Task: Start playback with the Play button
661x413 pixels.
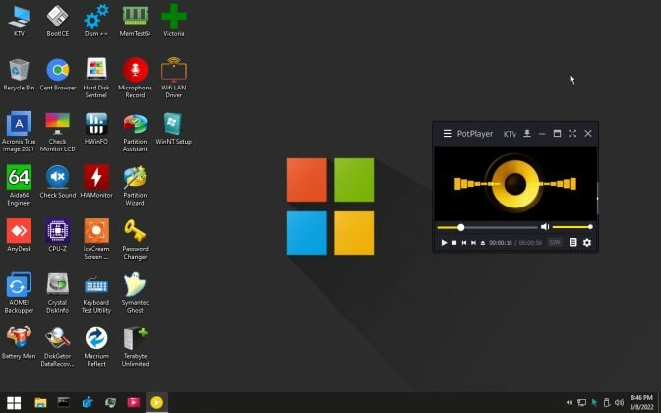Action: point(444,243)
